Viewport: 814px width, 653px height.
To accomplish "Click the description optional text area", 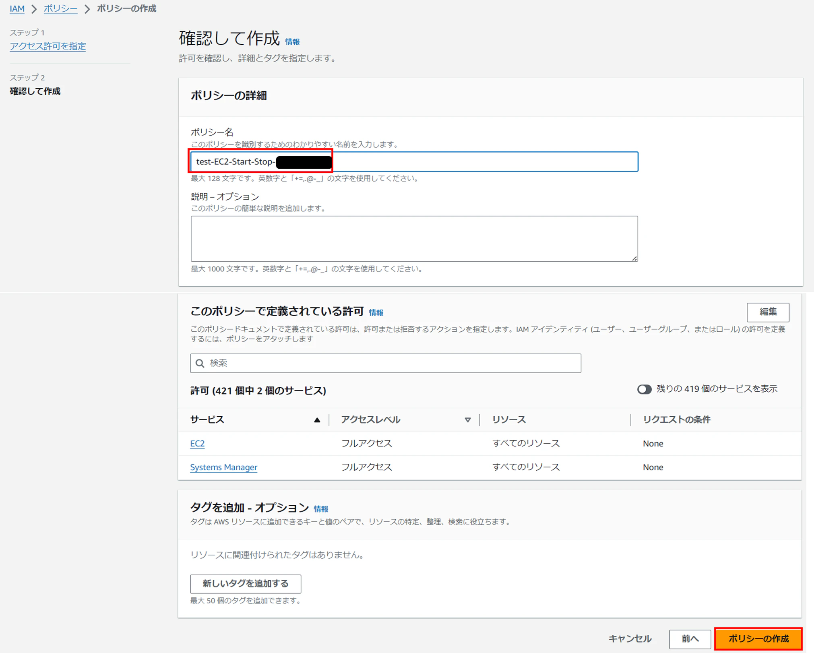I will pyautogui.click(x=414, y=239).
